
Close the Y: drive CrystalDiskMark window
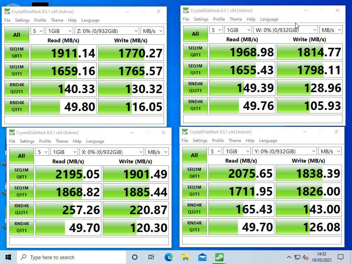click(336, 132)
